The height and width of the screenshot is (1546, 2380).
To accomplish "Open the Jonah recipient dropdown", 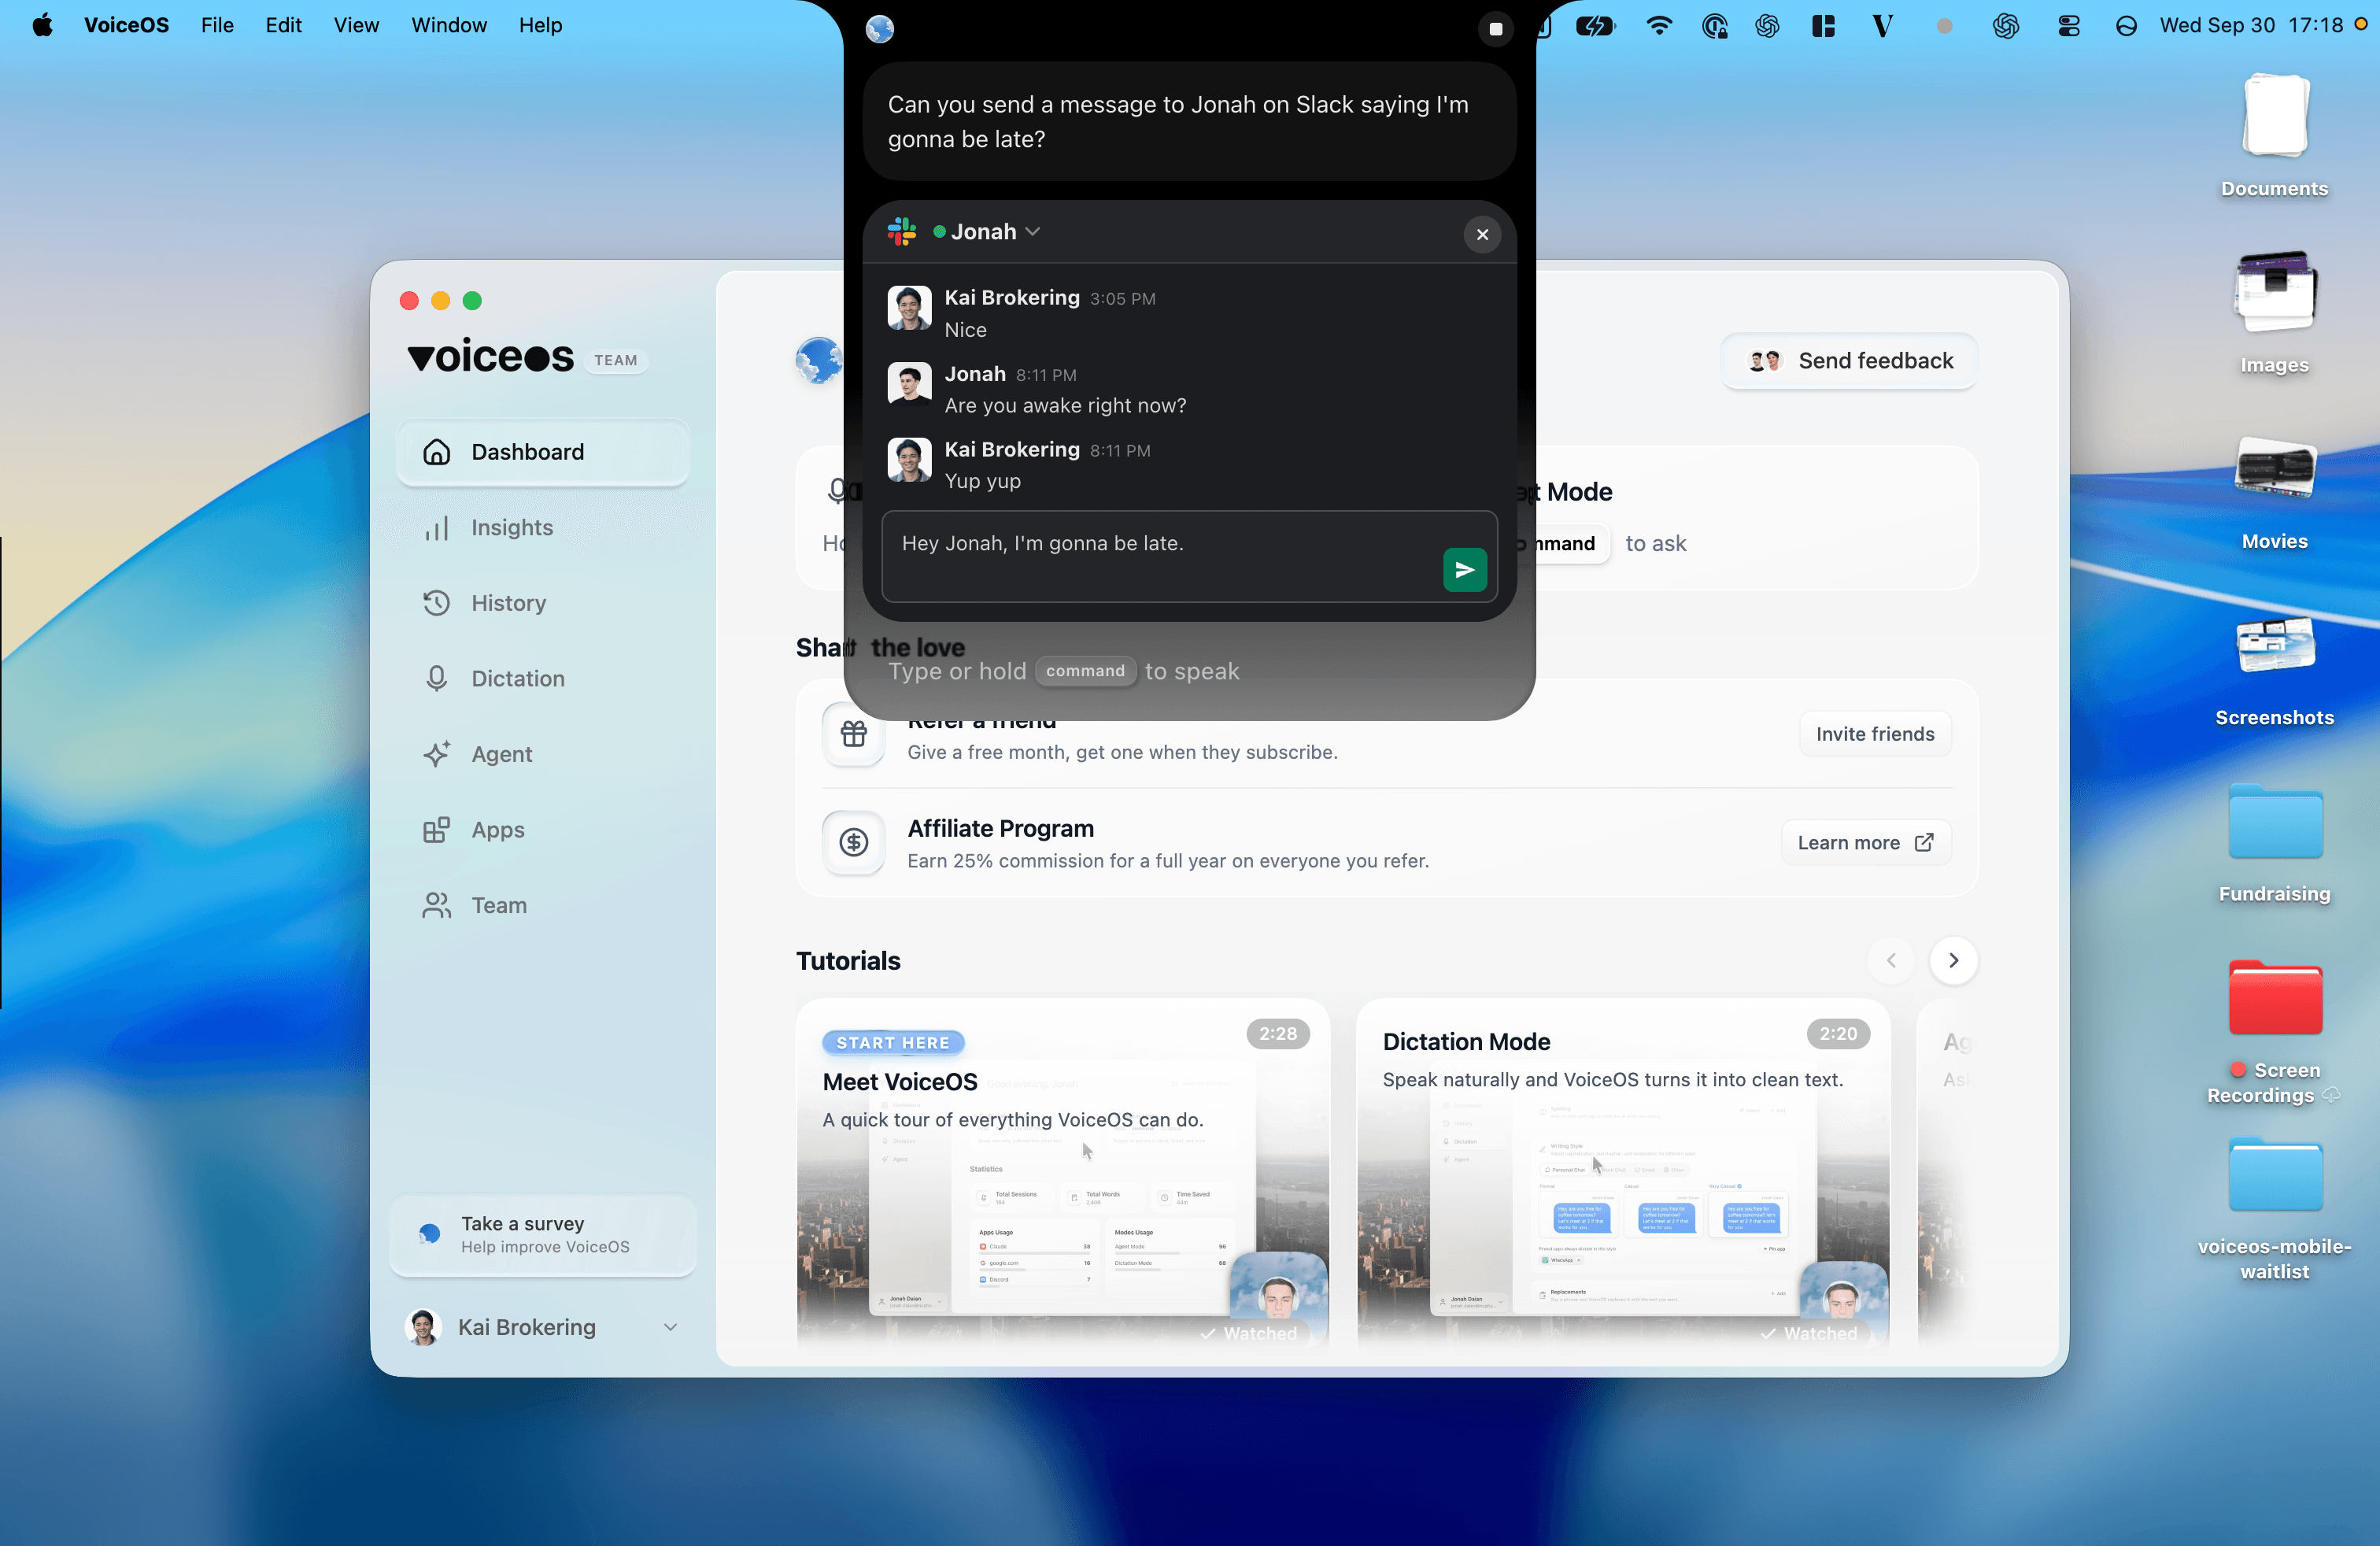I will [x=987, y=231].
